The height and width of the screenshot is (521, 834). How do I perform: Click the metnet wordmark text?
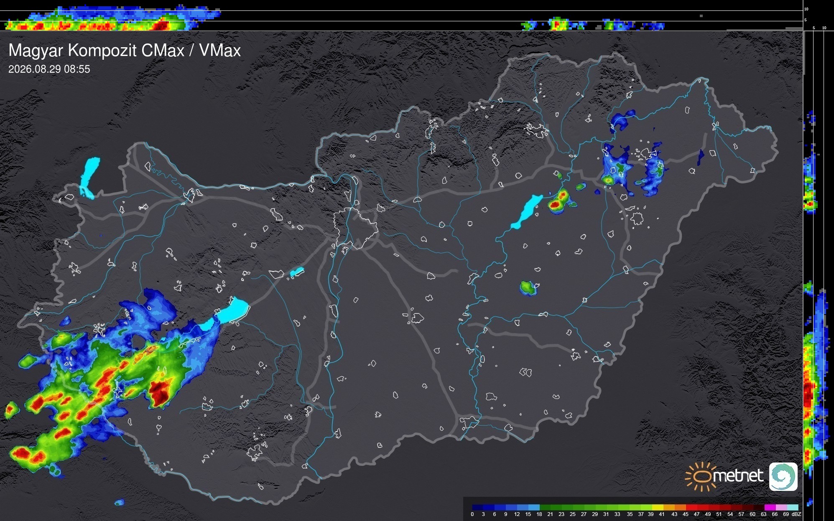point(738,476)
